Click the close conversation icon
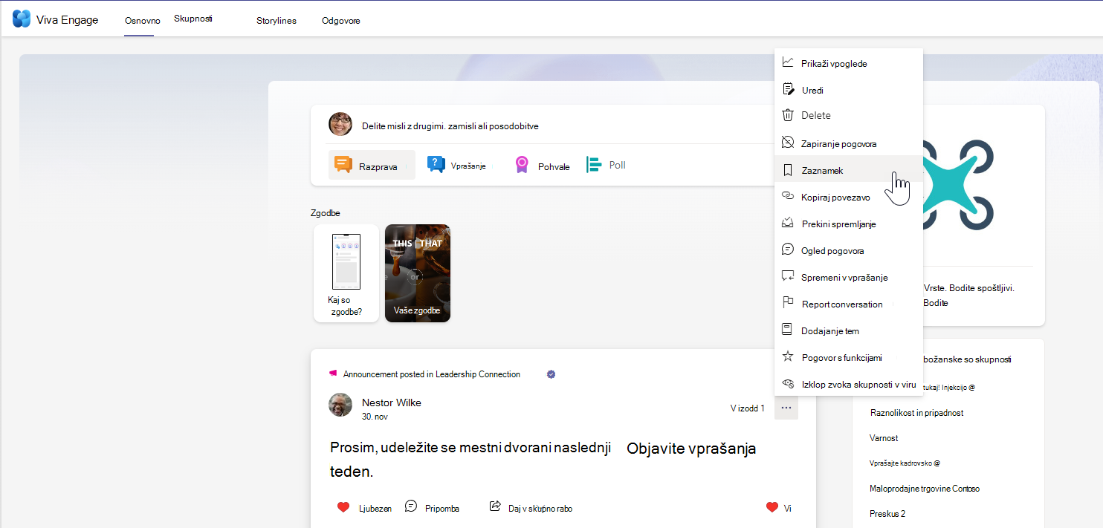The height and width of the screenshot is (528, 1103). tap(789, 143)
